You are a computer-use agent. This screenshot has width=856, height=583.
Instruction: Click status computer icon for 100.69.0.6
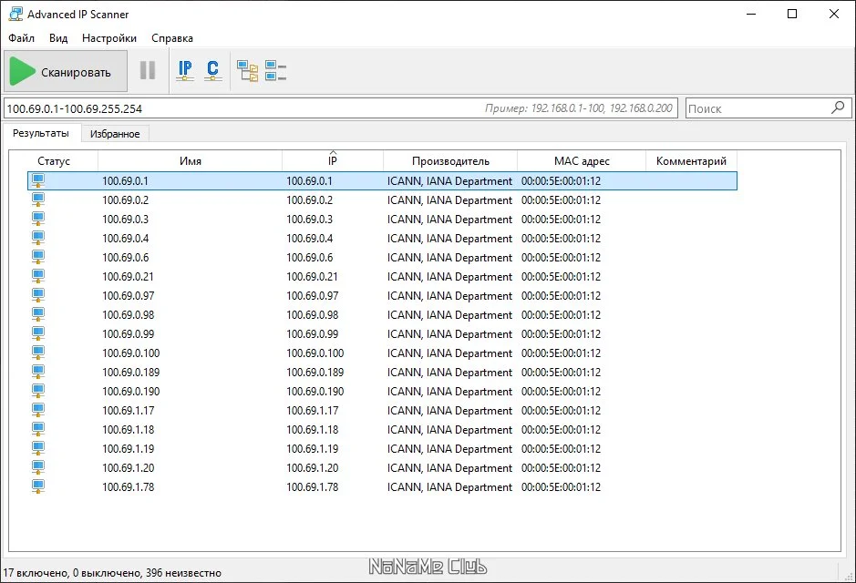pos(37,257)
